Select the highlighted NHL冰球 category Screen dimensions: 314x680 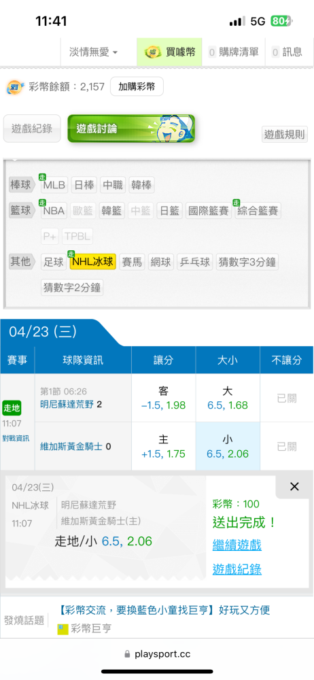tap(93, 262)
